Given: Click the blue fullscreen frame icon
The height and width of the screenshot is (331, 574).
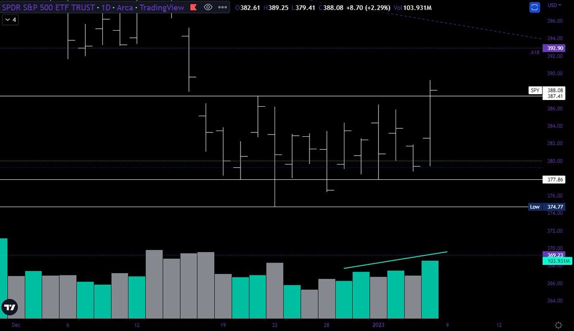Looking at the screenshot, I should click(x=536, y=7).
